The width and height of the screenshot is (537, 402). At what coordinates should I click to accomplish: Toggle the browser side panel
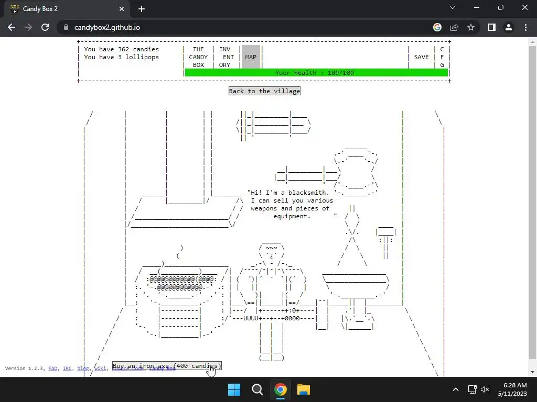pos(492,27)
